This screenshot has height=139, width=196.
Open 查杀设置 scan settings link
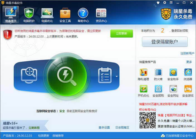(x=104, y=128)
